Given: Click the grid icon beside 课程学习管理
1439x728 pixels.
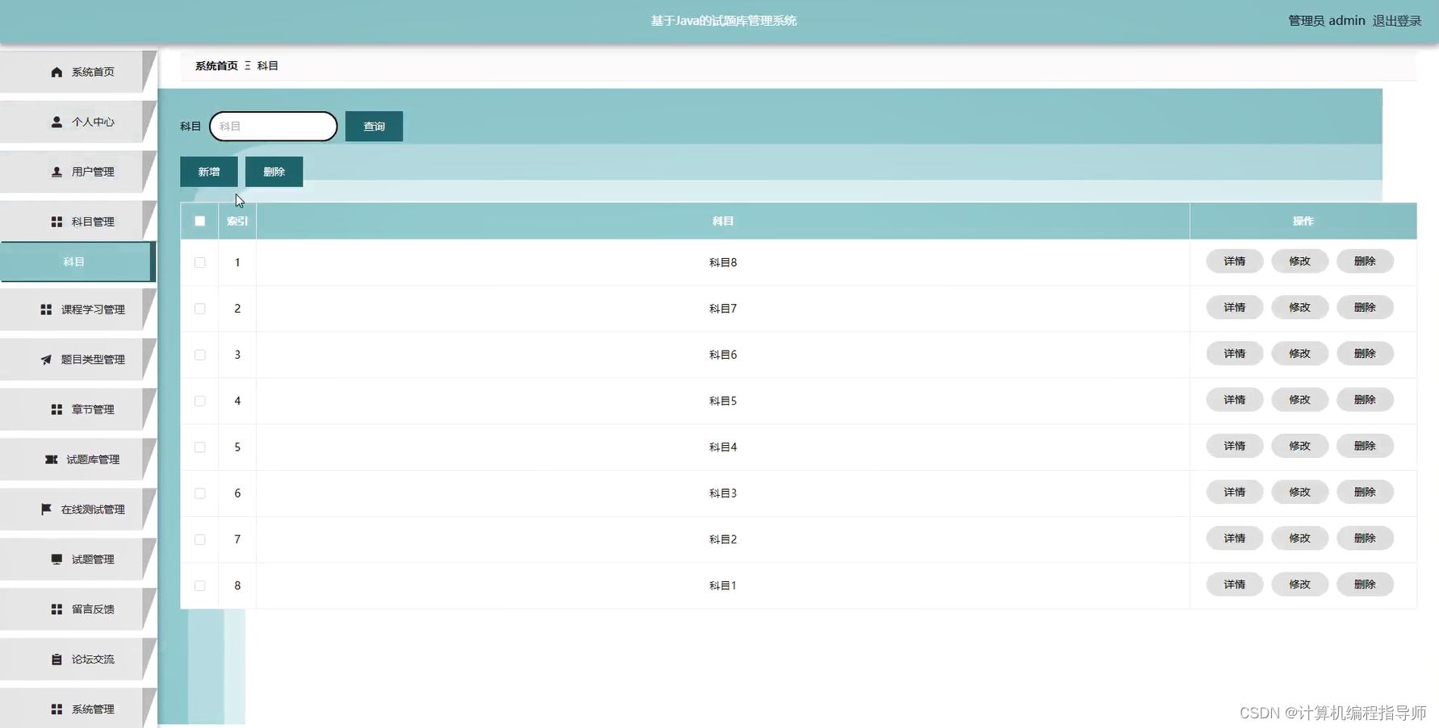Looking at the screenshot, I should (x=46, y=310).
